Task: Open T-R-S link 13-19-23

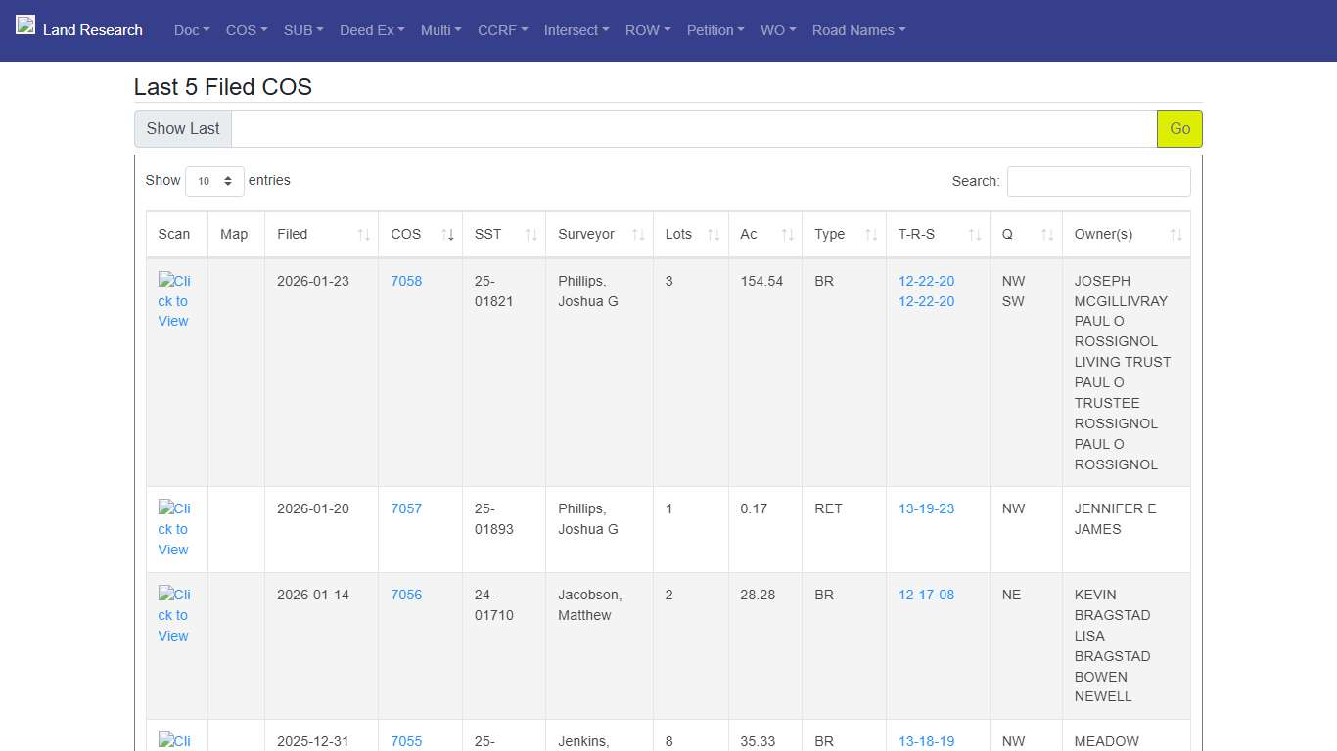Action: tap(926, 508)
